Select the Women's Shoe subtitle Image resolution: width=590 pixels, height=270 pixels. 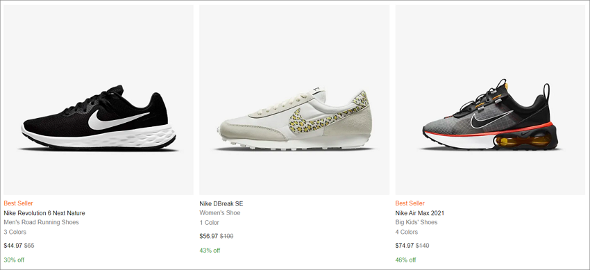click(x=220, y=213)
